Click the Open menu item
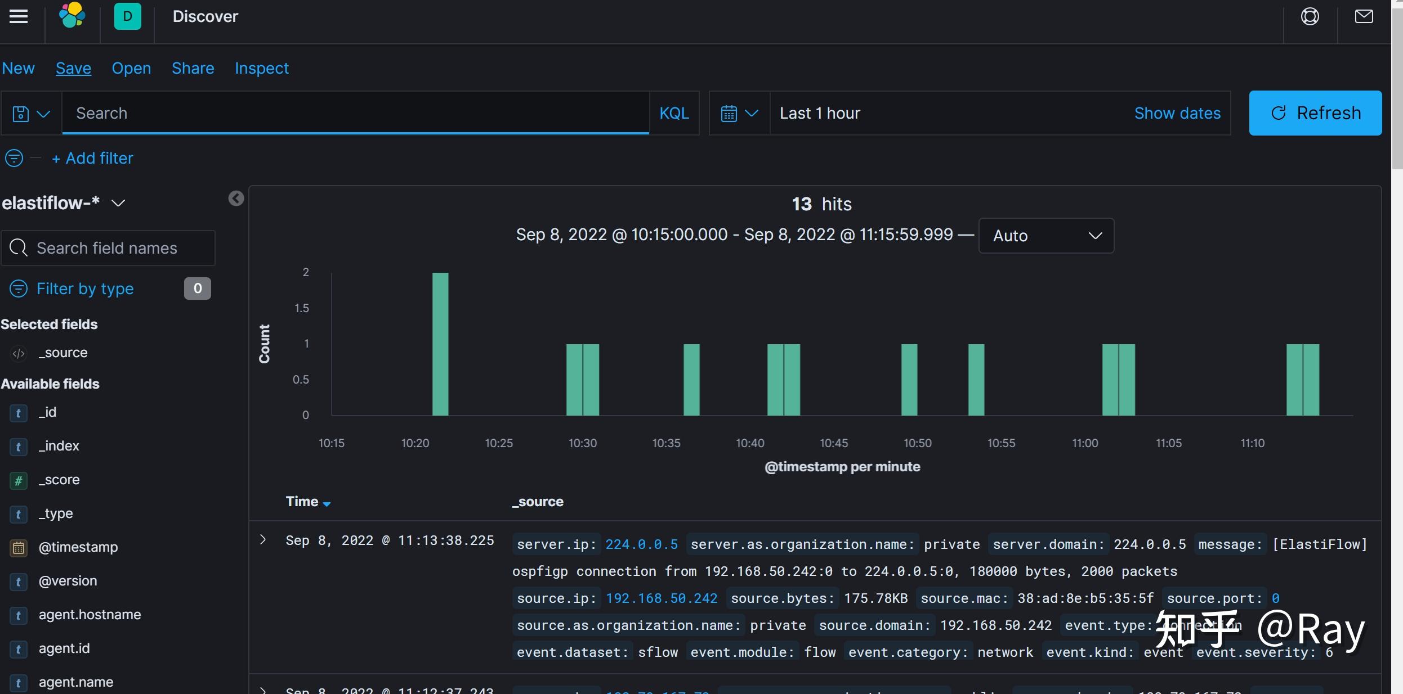The width and height of the screenshot is (1403, 694). (131, 68)
